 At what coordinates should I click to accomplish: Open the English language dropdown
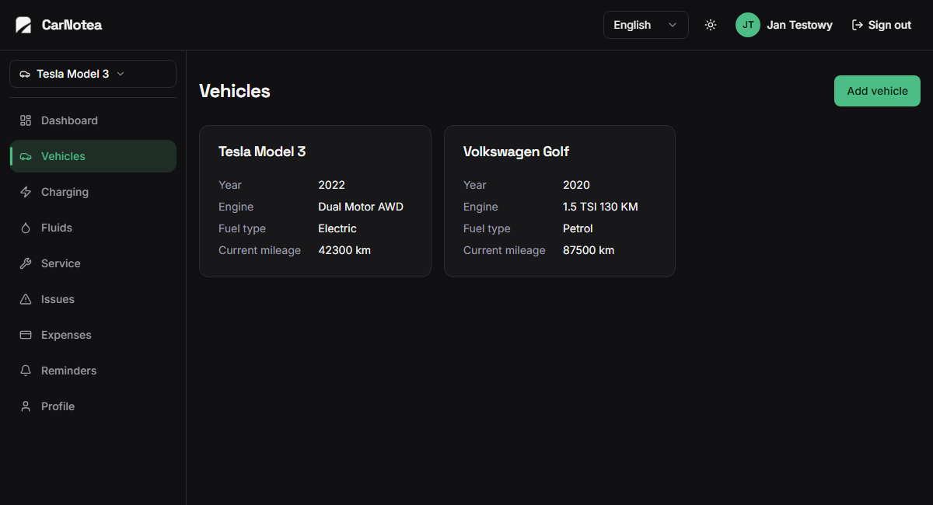(x=646, y=25)
